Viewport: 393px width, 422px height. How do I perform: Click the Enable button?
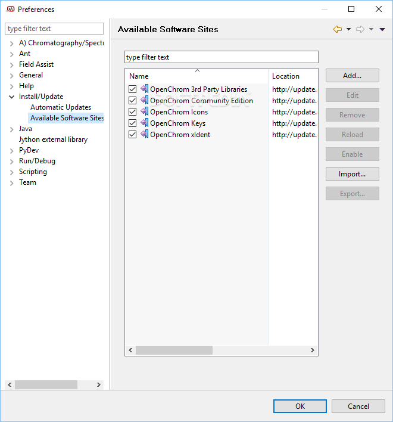tap(352, 154)
